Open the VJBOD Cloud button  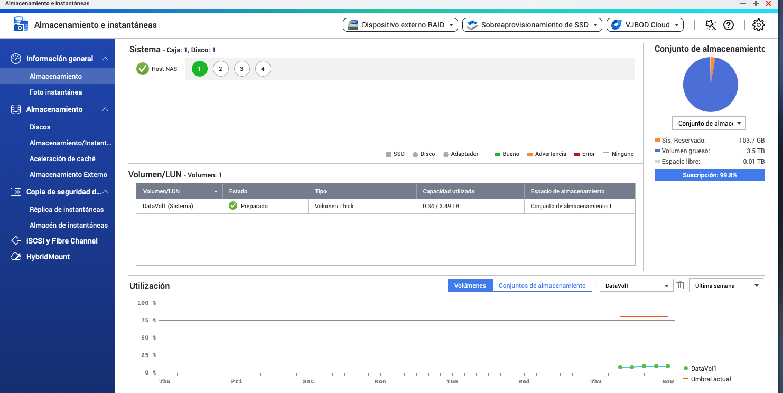click(x=645, y=25)
